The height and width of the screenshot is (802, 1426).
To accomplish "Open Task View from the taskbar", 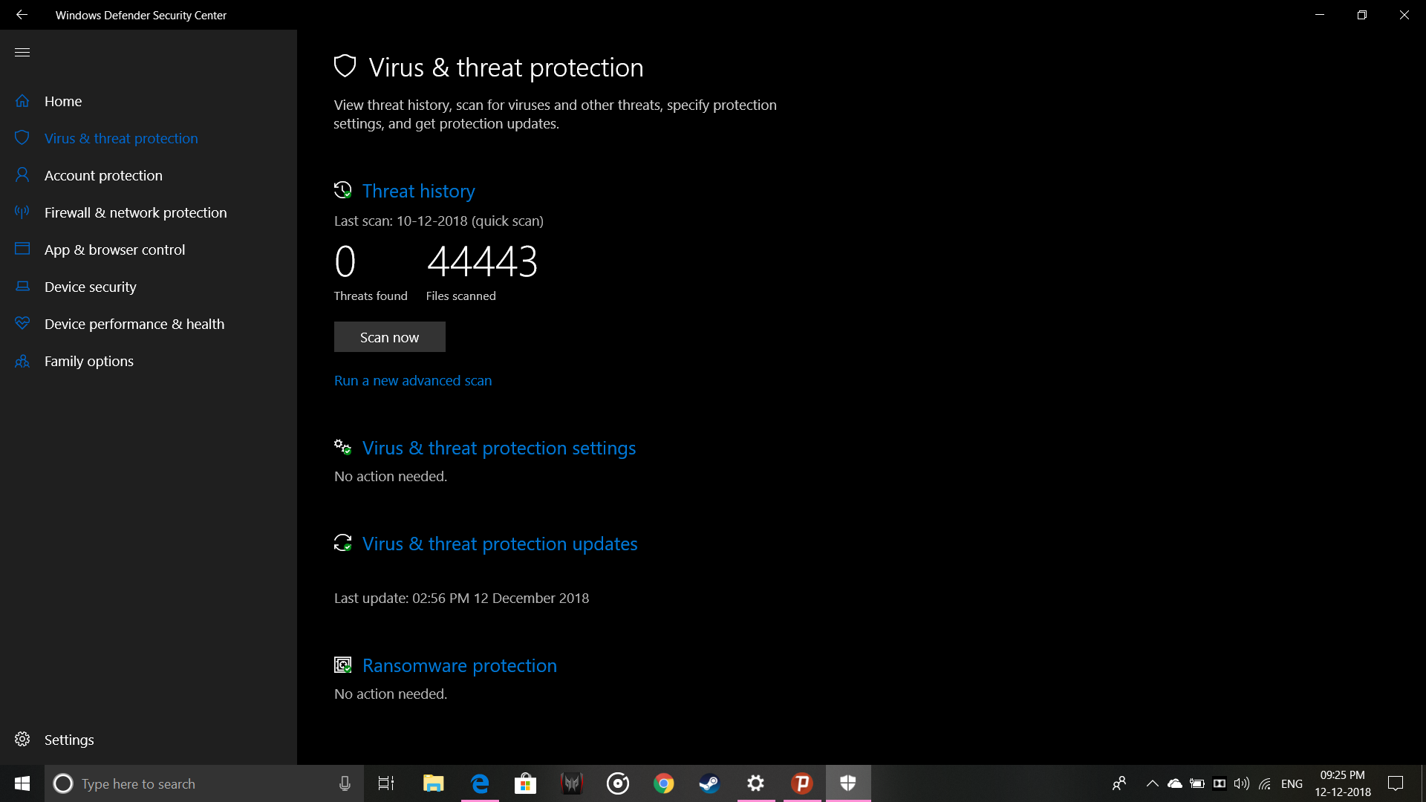I will [x=386, y=783].
